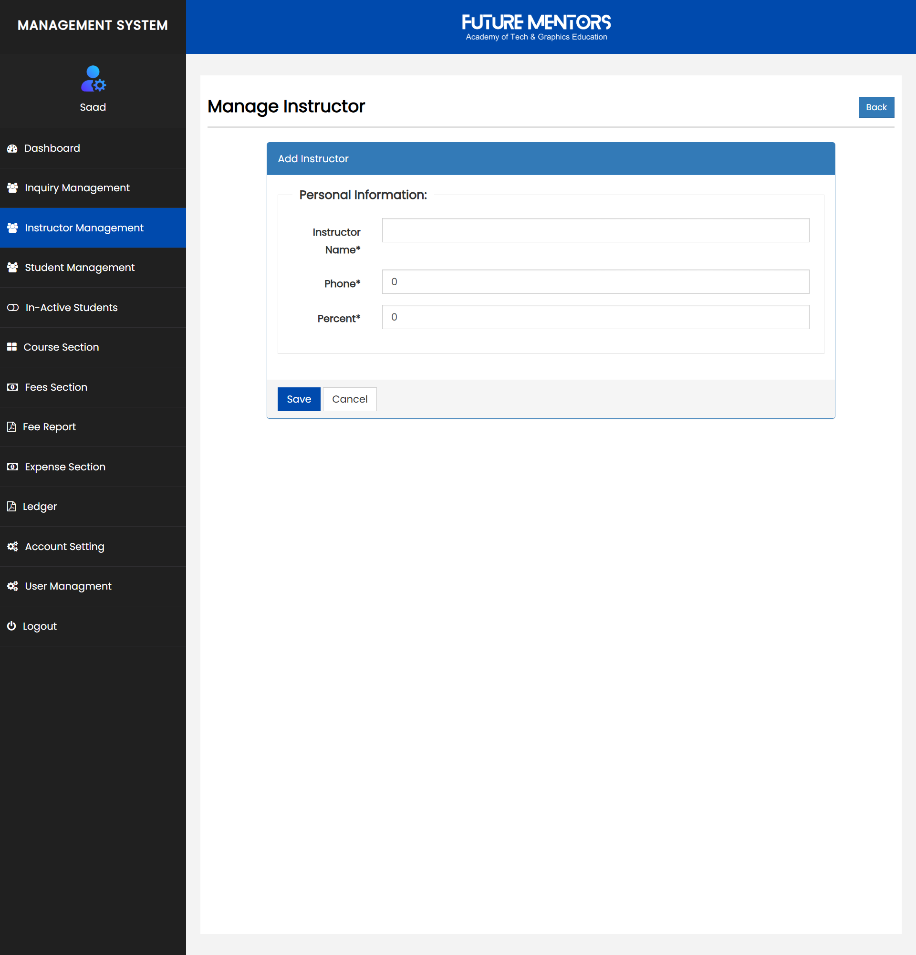Viewport: 916px width, 955px height.
Task: Click into the Phone input field
Action: click(x=595, y=281)
